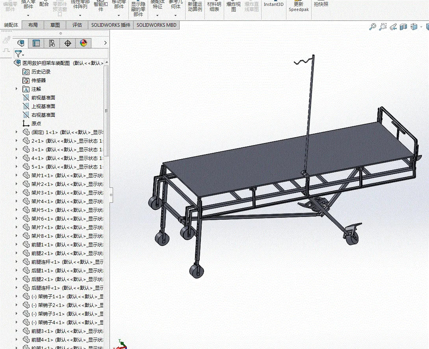
Task: Click 拍快照 take snapshot command
Action: pos(321,4)
